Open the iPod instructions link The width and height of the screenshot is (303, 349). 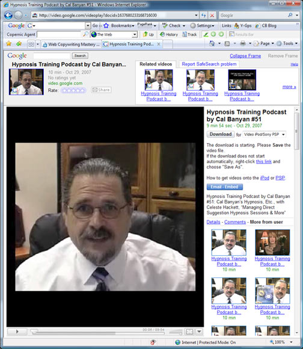pyautogui.click(x=265, y=178)
